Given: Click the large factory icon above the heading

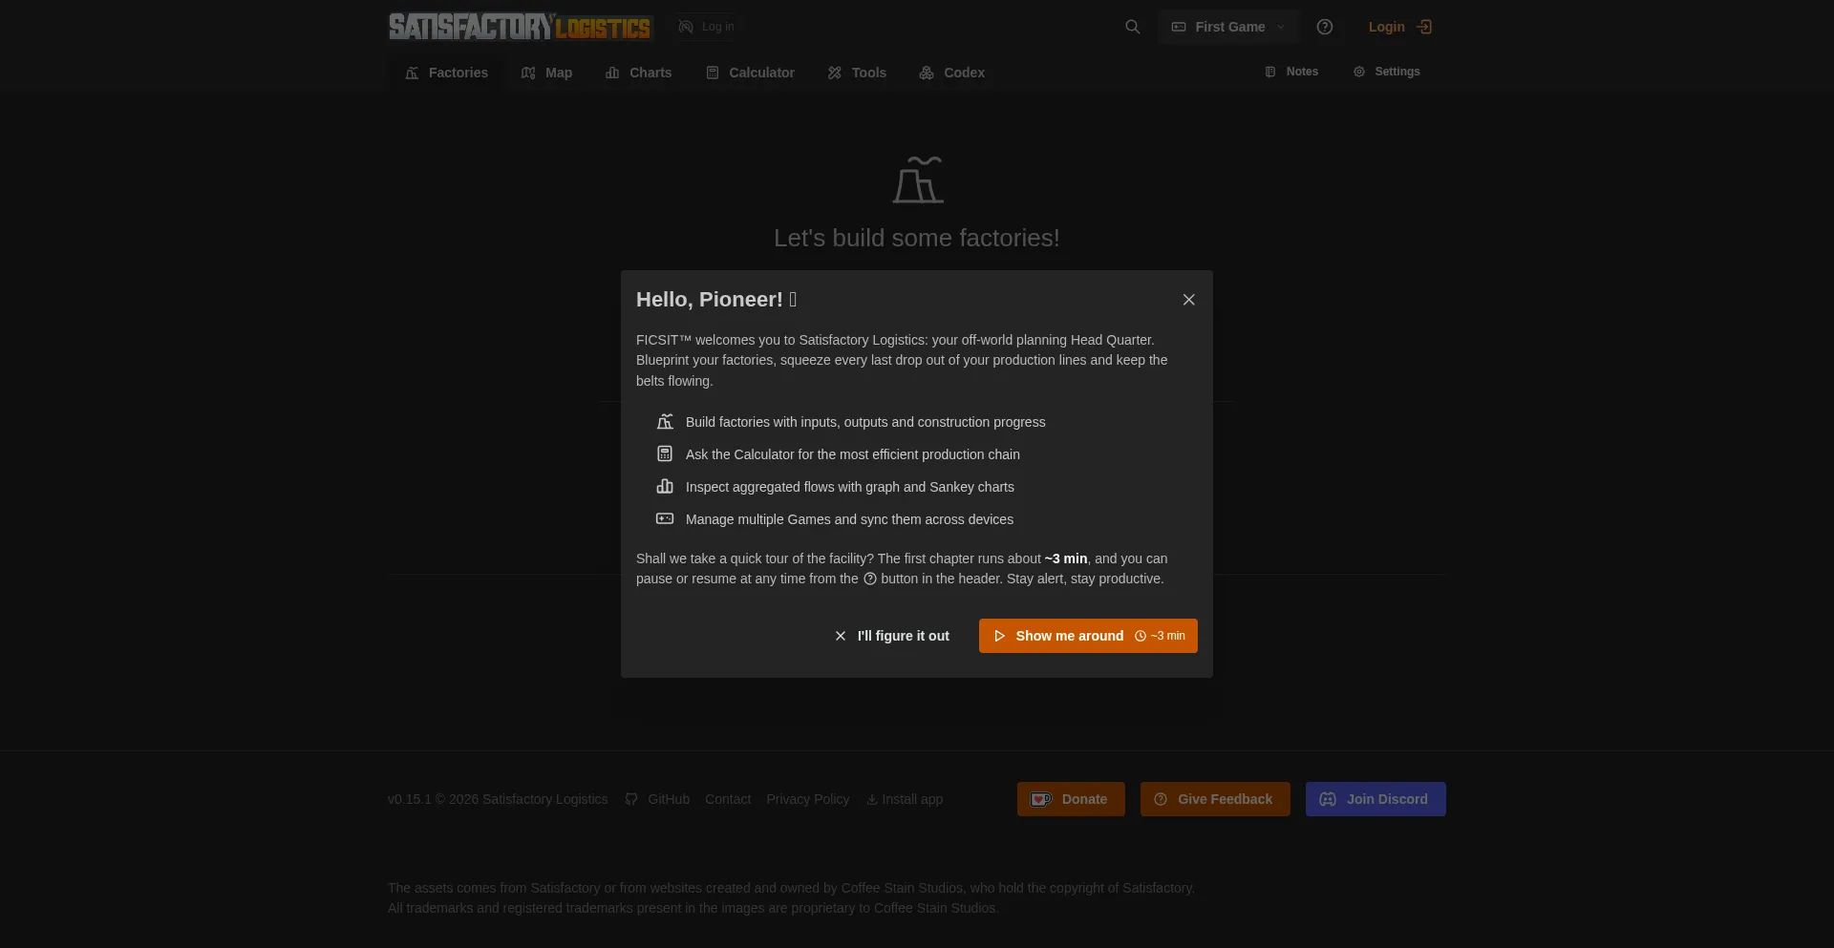Looking at the screenshot, I should [x=918, y=179].
